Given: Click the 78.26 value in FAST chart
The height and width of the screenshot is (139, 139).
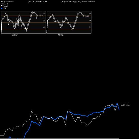Looking at the screenshot, I should 41,15.
